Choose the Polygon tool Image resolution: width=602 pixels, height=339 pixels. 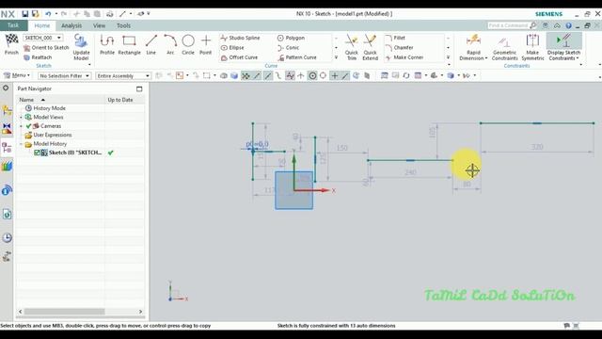tap(291, 38)
